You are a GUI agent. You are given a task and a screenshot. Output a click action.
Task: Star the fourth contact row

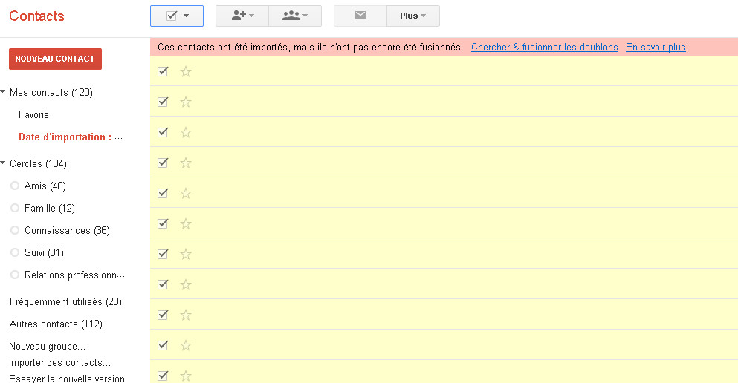pos(186,163)
